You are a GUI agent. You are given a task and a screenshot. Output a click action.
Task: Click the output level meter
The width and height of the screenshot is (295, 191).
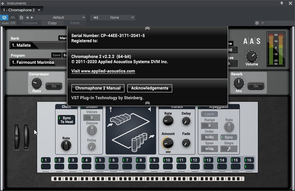[276, 49]
